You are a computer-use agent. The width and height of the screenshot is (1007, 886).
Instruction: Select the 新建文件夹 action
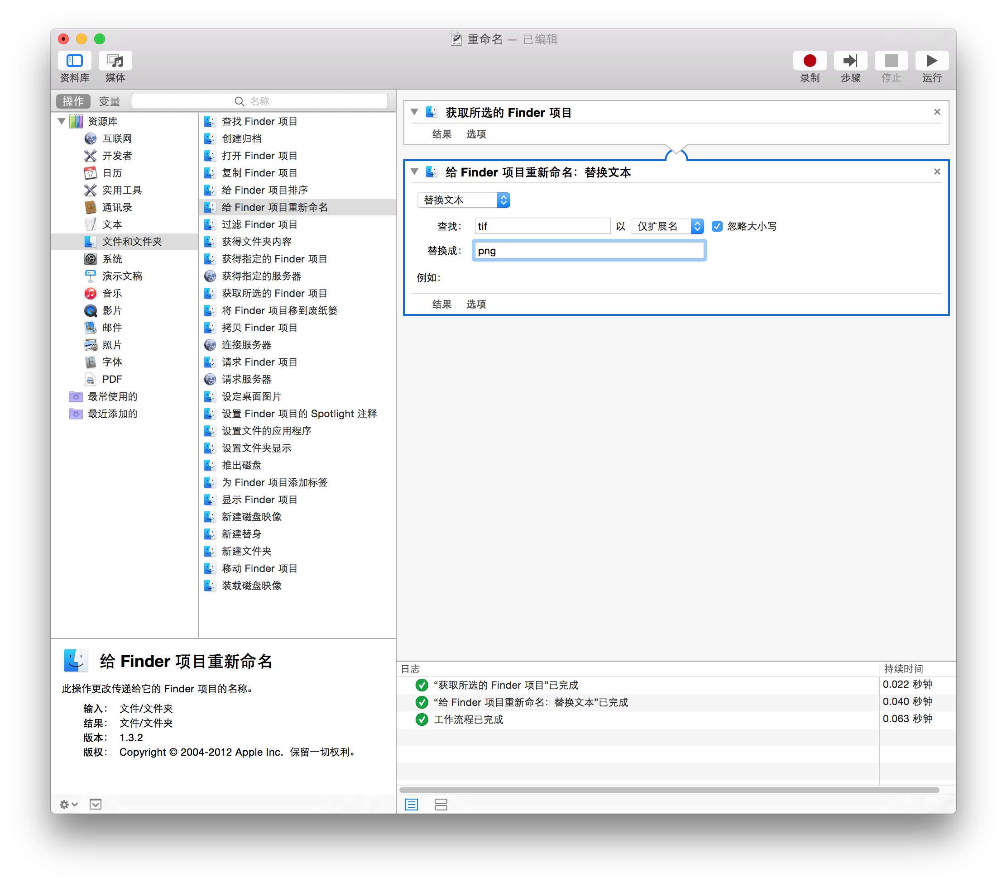[x=297, y=551]
